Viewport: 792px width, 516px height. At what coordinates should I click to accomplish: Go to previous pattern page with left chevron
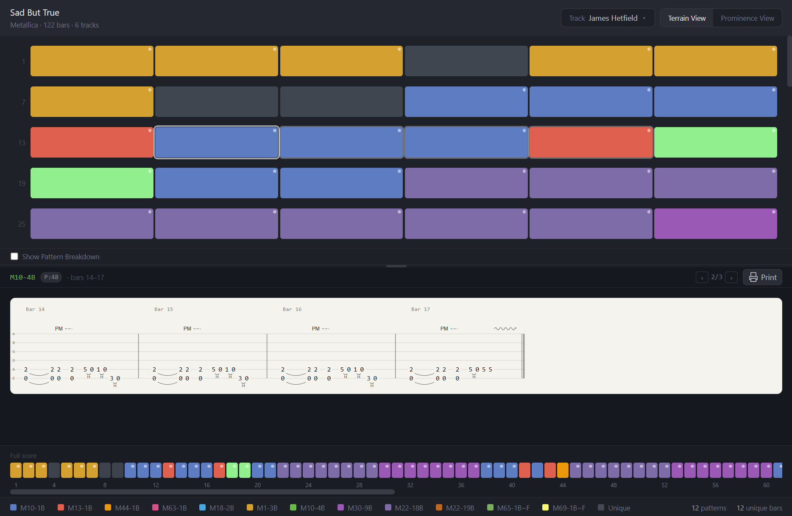pos(702,277)
